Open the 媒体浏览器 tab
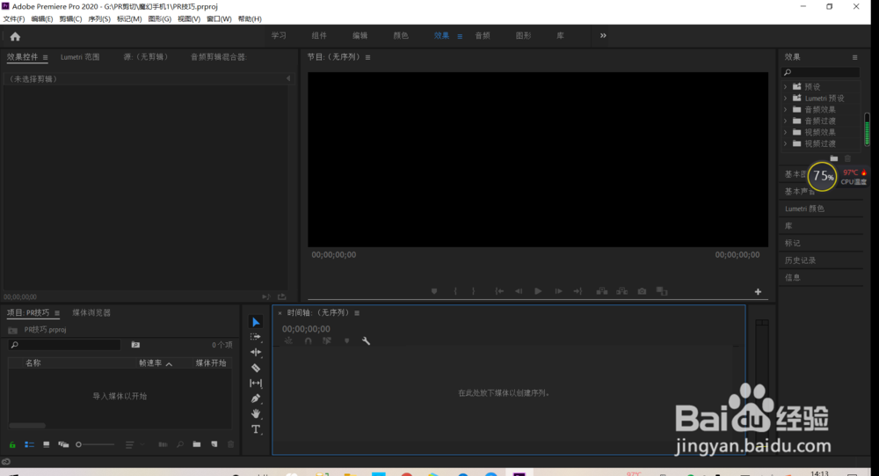The width and height of the screenshot is (879, 476). point(91,312)
